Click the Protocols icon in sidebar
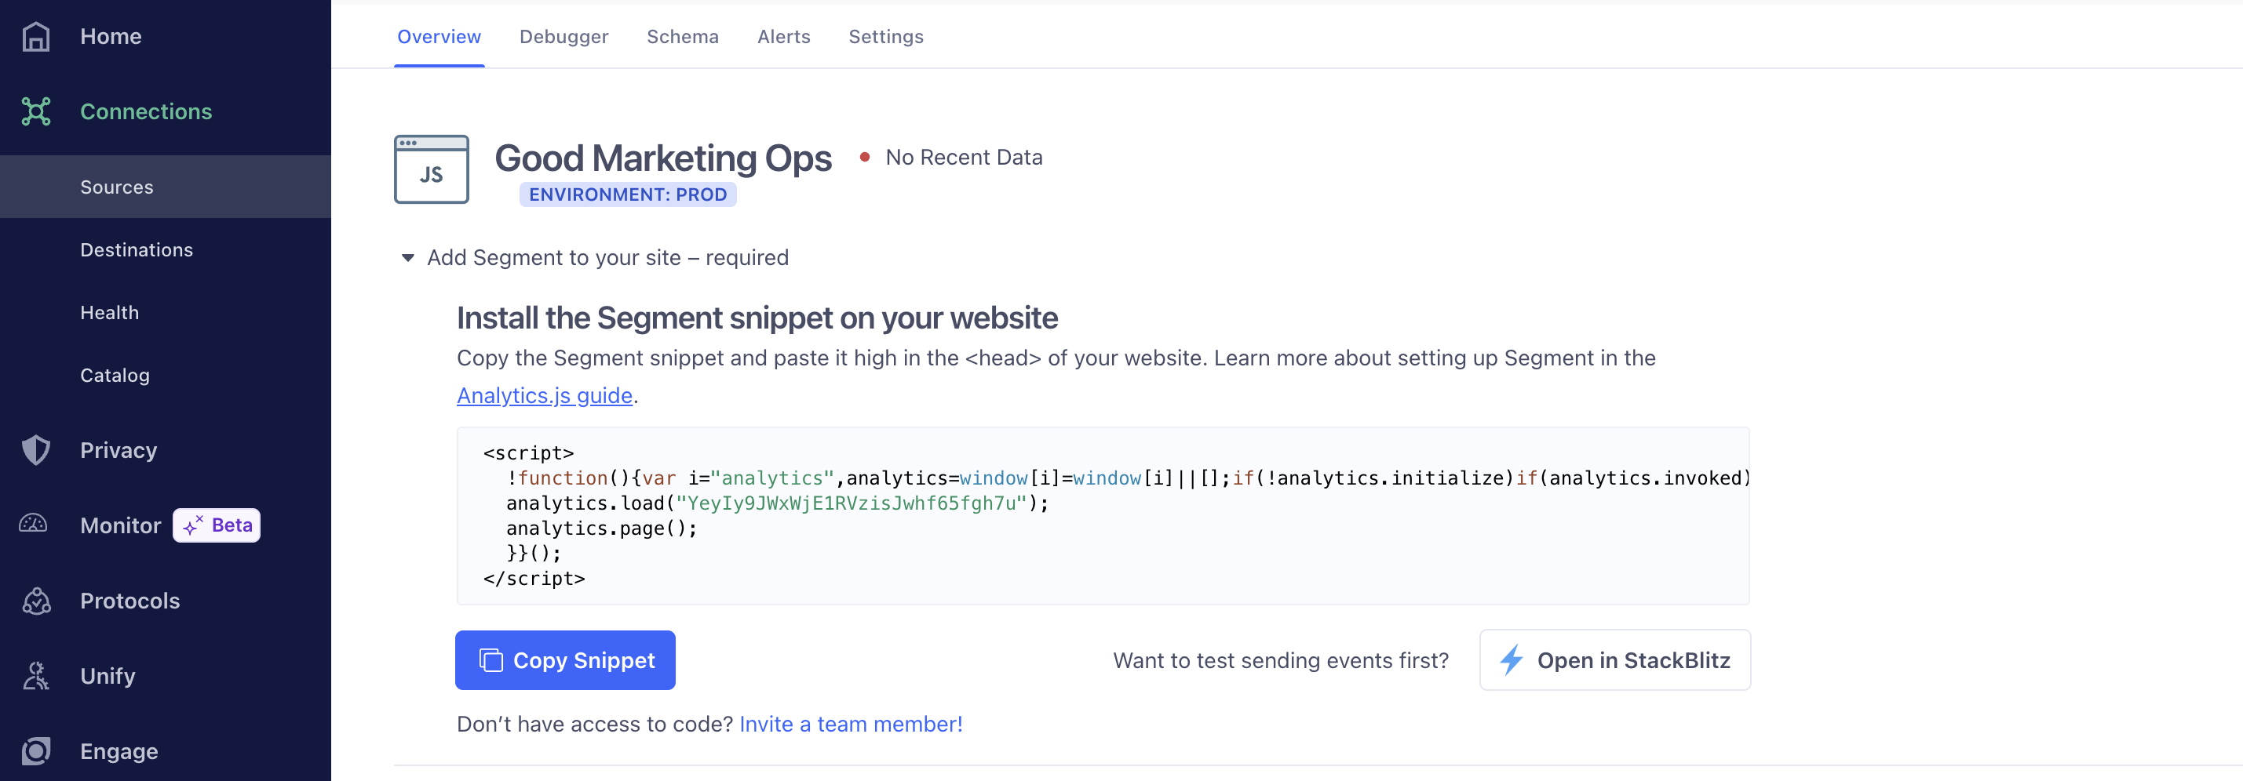 [x=35, y=601]
